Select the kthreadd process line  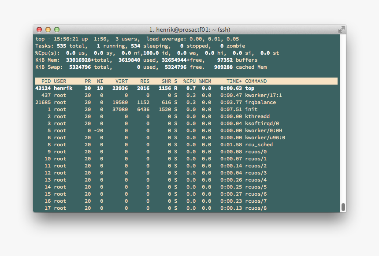pyautogui.click(x=186, y=116)
